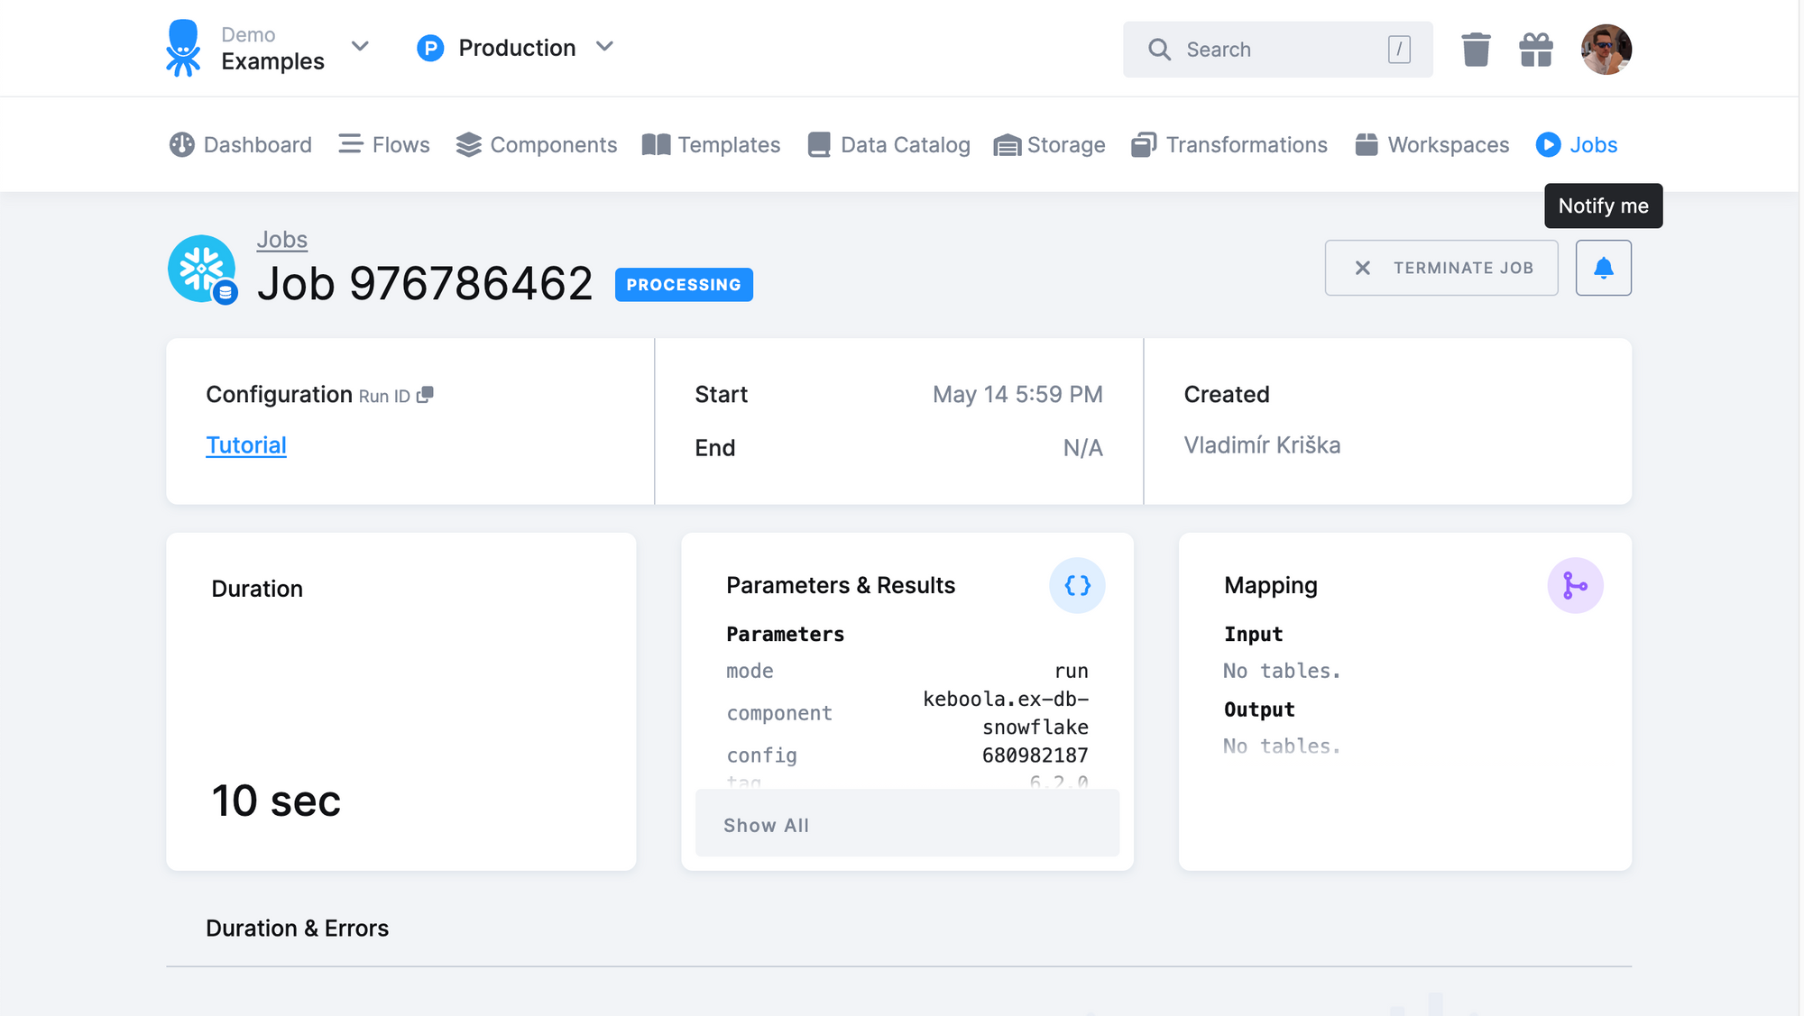Switch to the Storage section
1804x1016 pixels.
[x=1066, y=144]
